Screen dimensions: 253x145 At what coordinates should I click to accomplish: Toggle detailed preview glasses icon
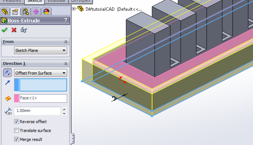tap(24, 30)
